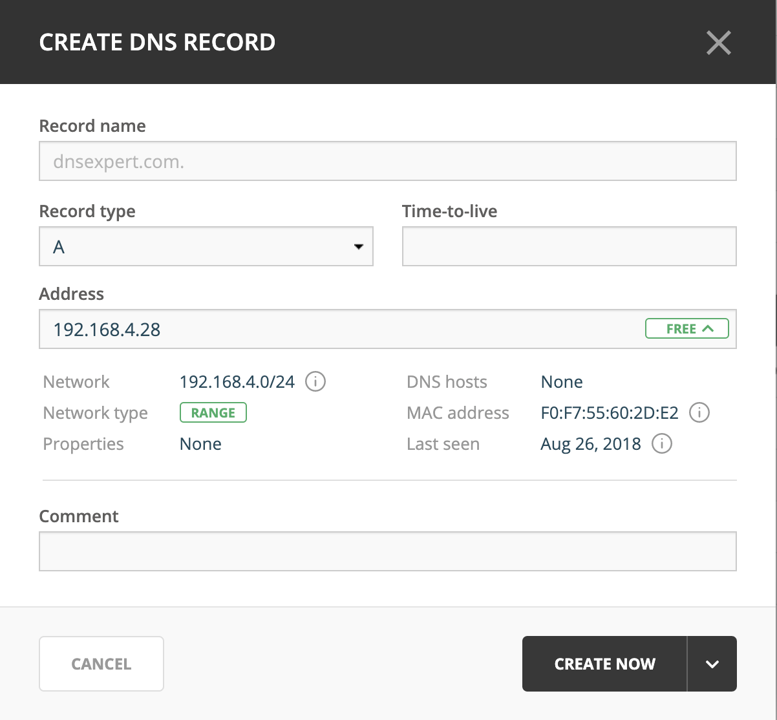Click the Aug 26, 2018 last seen date

(591, 444)
